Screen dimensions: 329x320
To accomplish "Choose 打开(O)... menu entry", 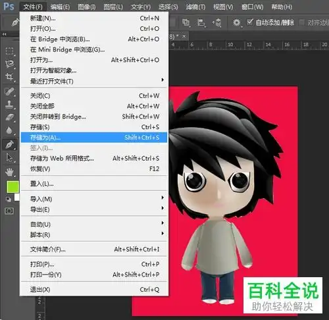I will [x=94, y=28].
